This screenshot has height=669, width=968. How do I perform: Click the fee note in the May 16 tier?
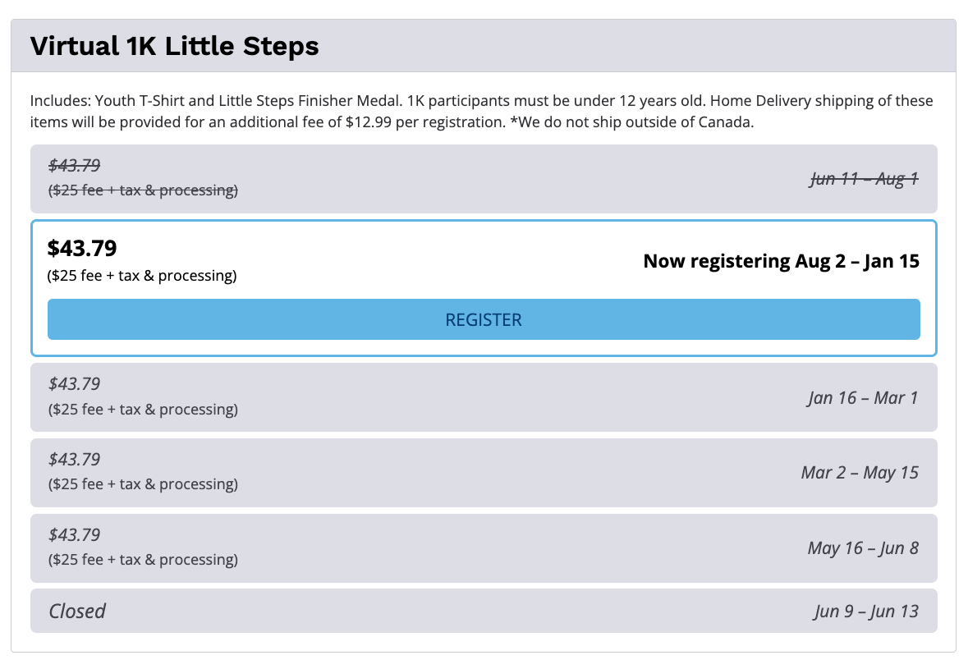click(142, 560)
